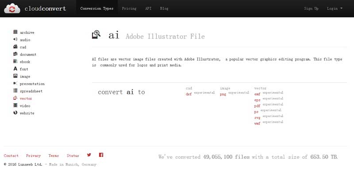Click the image category icon
Screen dimensions: 354x183
click(15, 76)
